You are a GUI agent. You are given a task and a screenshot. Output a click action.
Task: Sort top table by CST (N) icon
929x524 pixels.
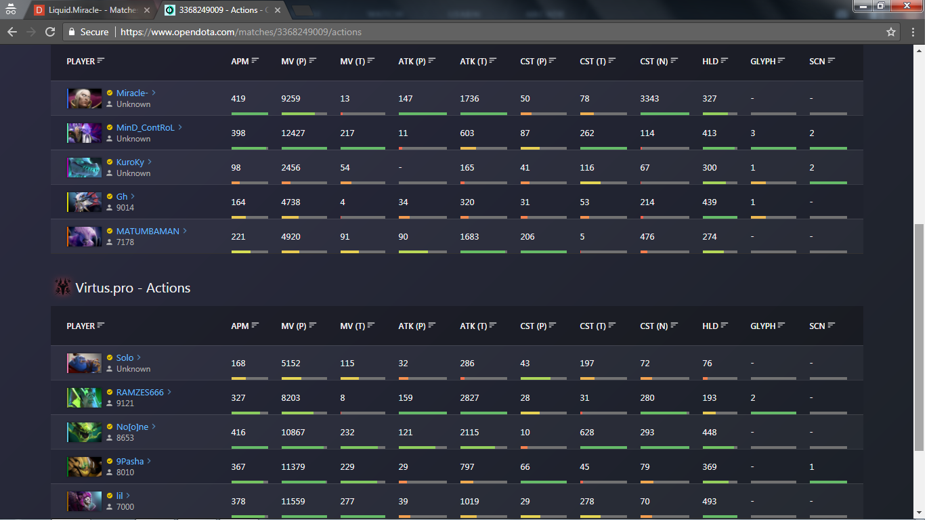674,61
